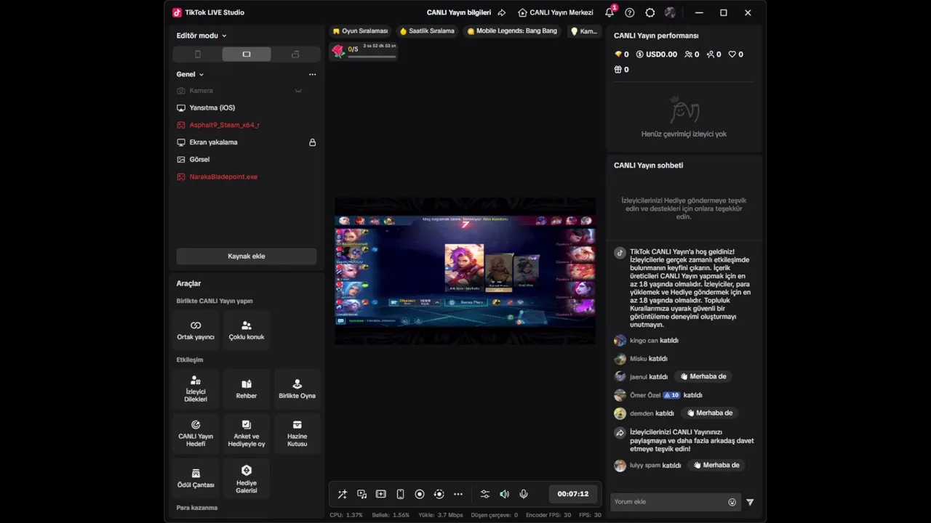Screen dimensions: 931x523
Task: Open the media and music overlay tool
Action: [361, 494]
